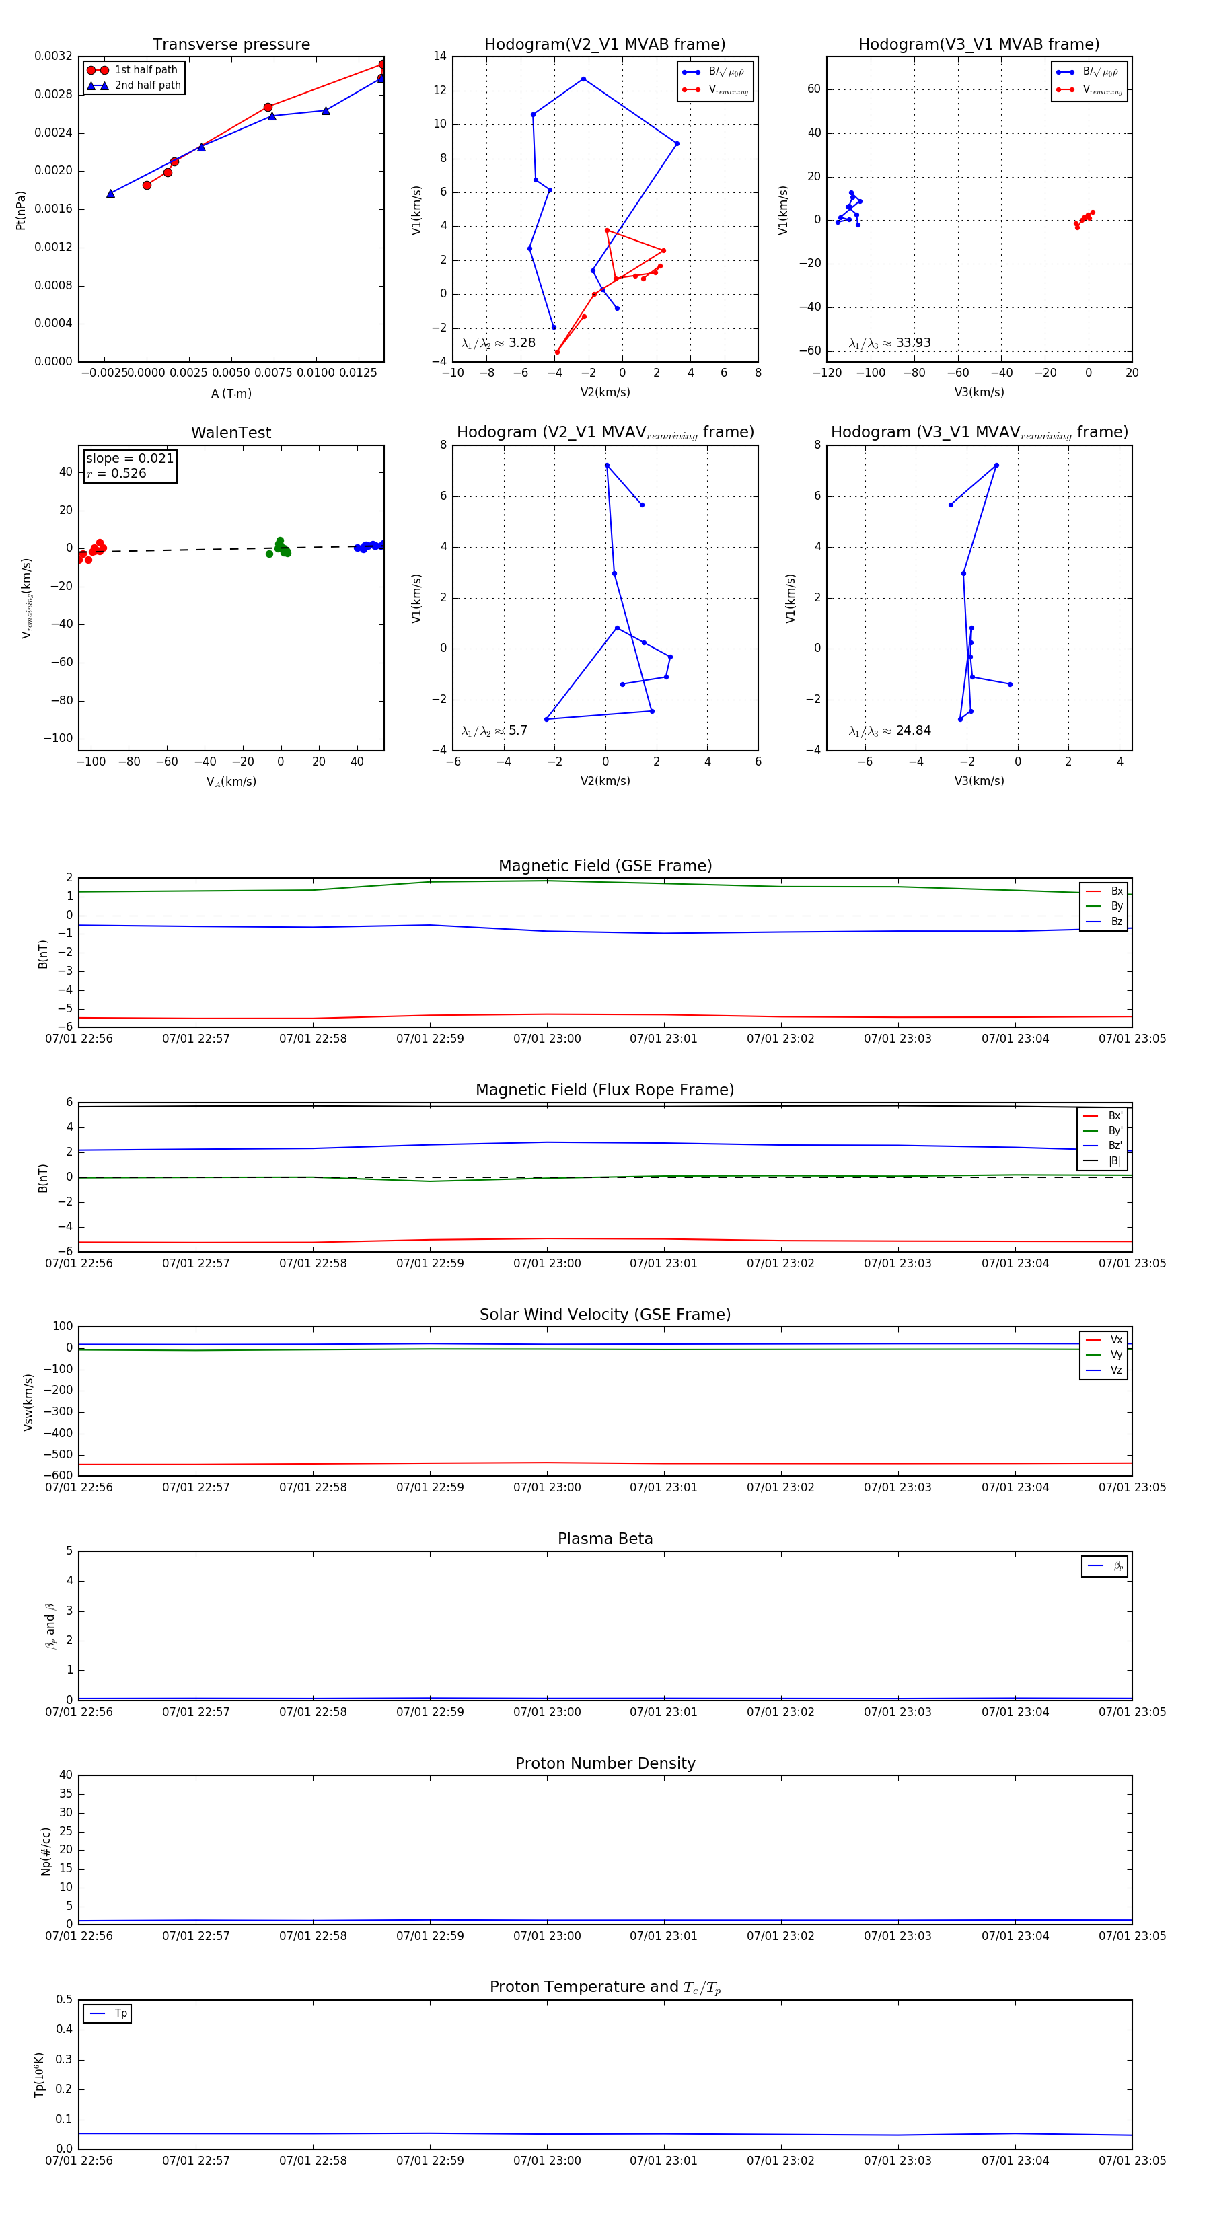Click the "Transverse pressure" plot title

[231, 45]
